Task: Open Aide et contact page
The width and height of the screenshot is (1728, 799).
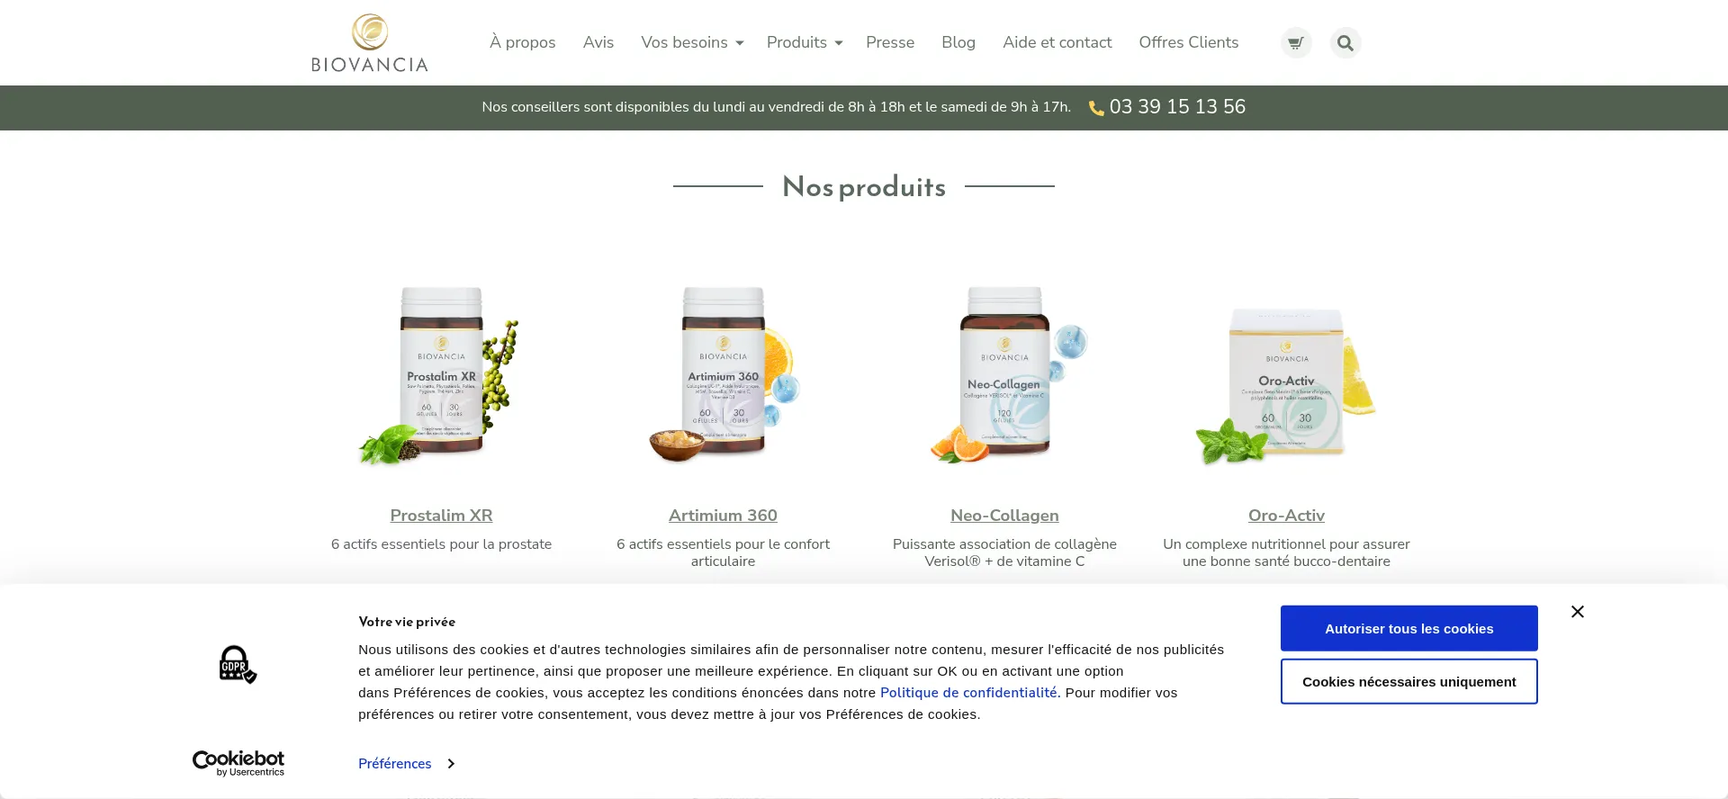Action: tap(1057, 42)
